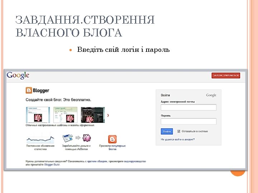Select the first light blog template thumbnail
Viewport: 258px width, 193px height.
(38, 115)
